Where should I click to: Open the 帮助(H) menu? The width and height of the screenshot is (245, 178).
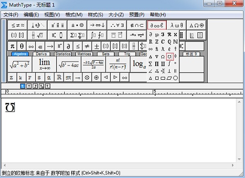point(158,15)
